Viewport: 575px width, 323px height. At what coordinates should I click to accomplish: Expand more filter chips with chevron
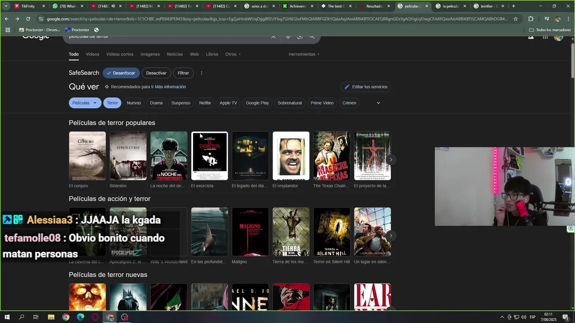tap(378, 103)
